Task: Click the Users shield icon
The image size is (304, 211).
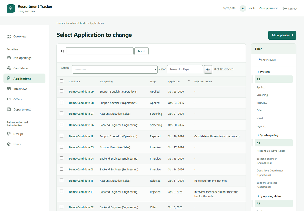Action: click(9, 144)
